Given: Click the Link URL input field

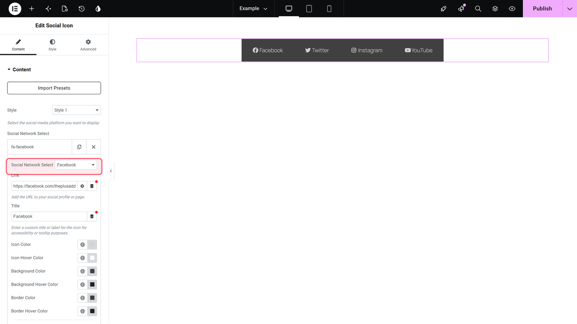Looking at the screenshot, I should 44,186.
